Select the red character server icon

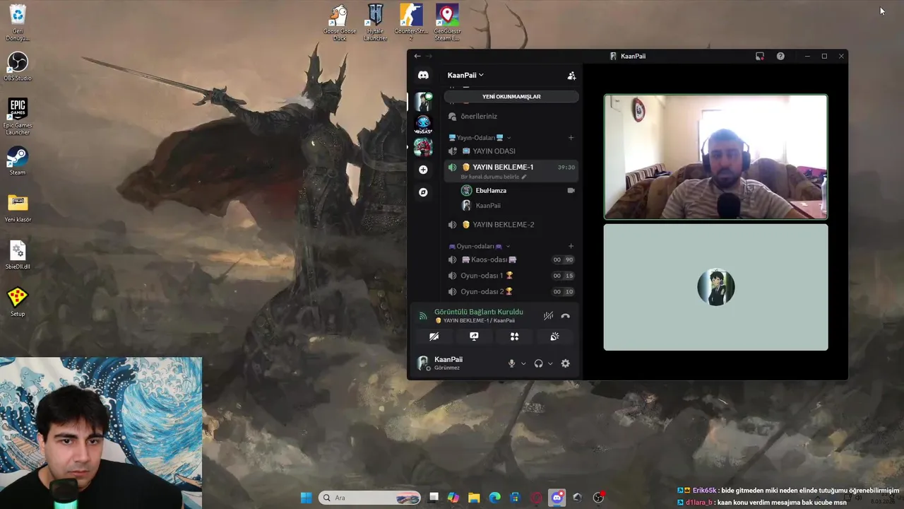pos(423,147)
